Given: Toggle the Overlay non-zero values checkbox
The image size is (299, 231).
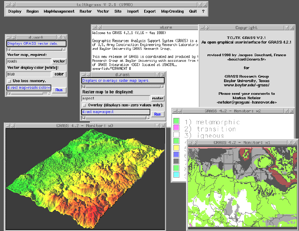Looking at the screenshot, I should pos(84,105).
